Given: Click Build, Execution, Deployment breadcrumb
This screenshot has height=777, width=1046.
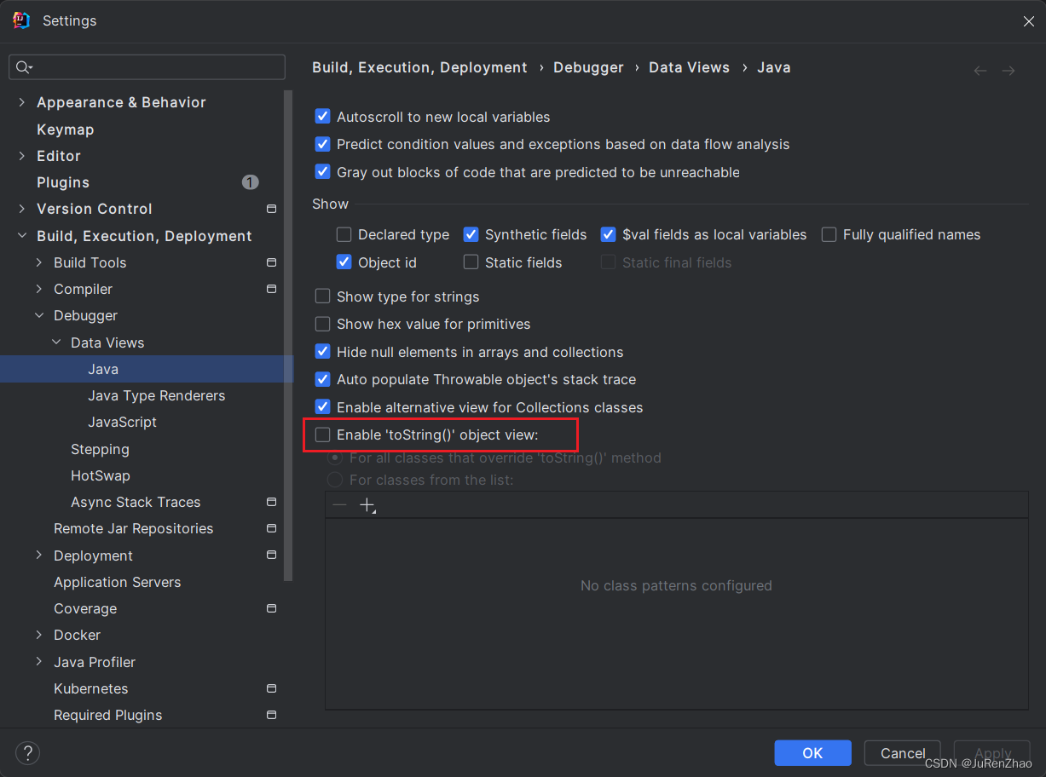Looking at the screenshot, I should click(x=419, y=67).
